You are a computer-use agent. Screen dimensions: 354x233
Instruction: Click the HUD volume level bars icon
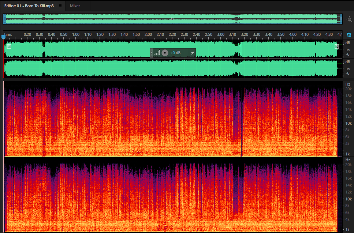(157, 53)
